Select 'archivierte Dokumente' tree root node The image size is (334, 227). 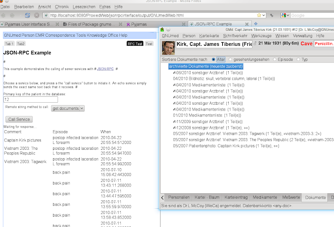tap(206, 66)
